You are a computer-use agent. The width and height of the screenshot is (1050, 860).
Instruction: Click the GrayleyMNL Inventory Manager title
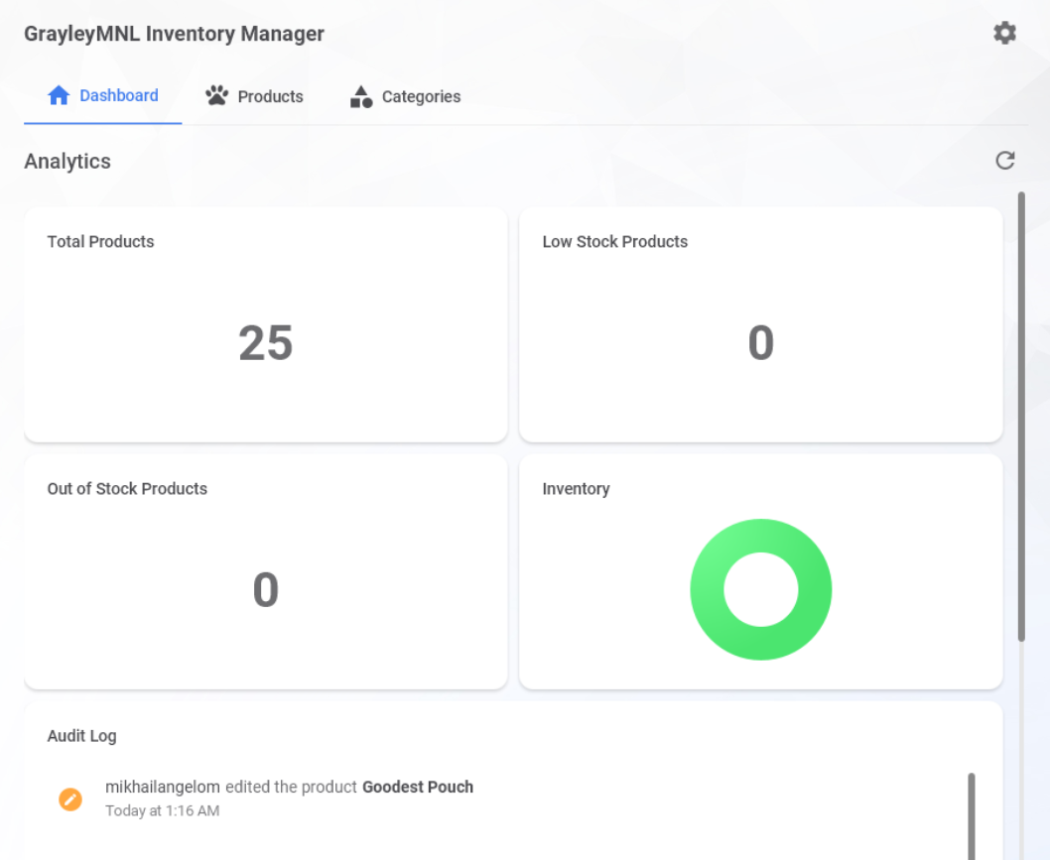click(x=174, y=34)
